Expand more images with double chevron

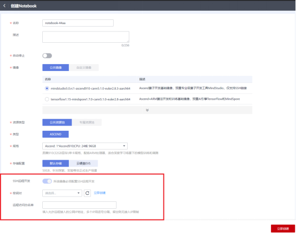(147, 110)
